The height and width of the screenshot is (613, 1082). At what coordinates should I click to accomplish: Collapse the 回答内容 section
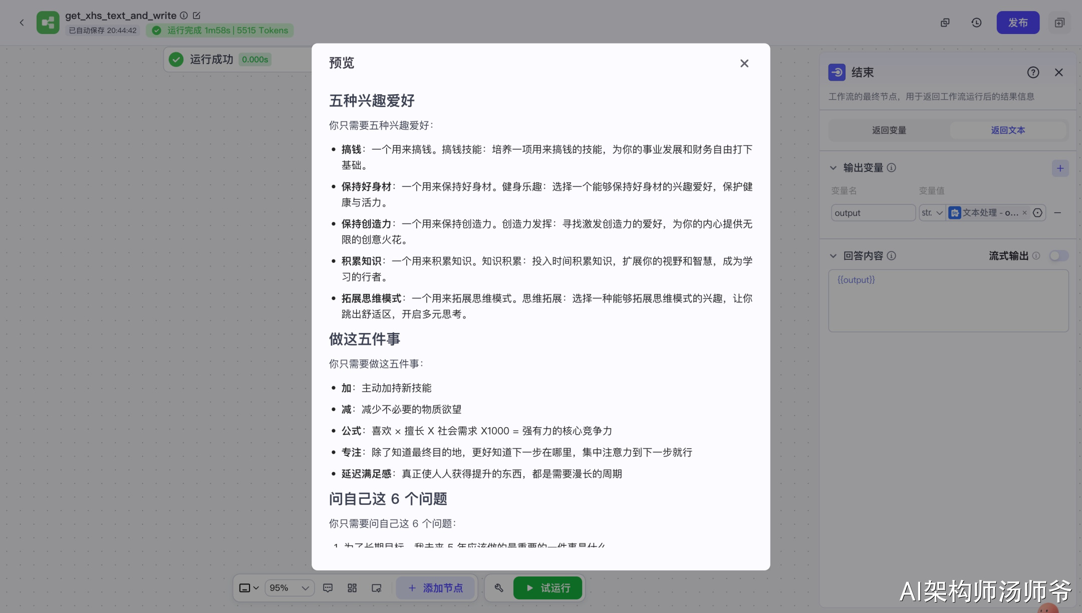click(833, 256)
